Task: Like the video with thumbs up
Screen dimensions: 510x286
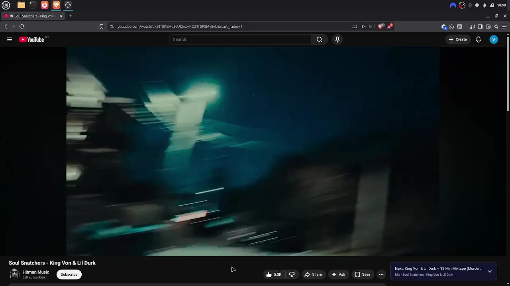Action: tap(274, 274)
